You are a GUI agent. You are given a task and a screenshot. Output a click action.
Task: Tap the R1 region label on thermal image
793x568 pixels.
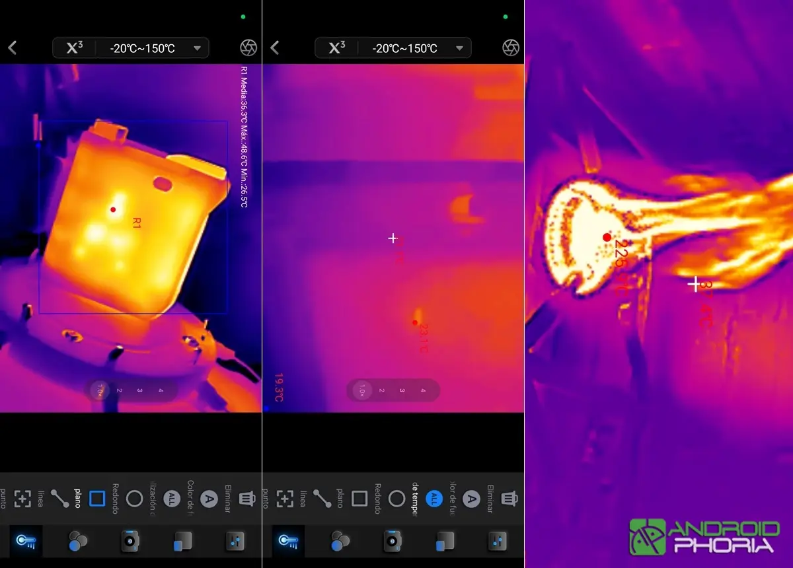coord(137,223)
